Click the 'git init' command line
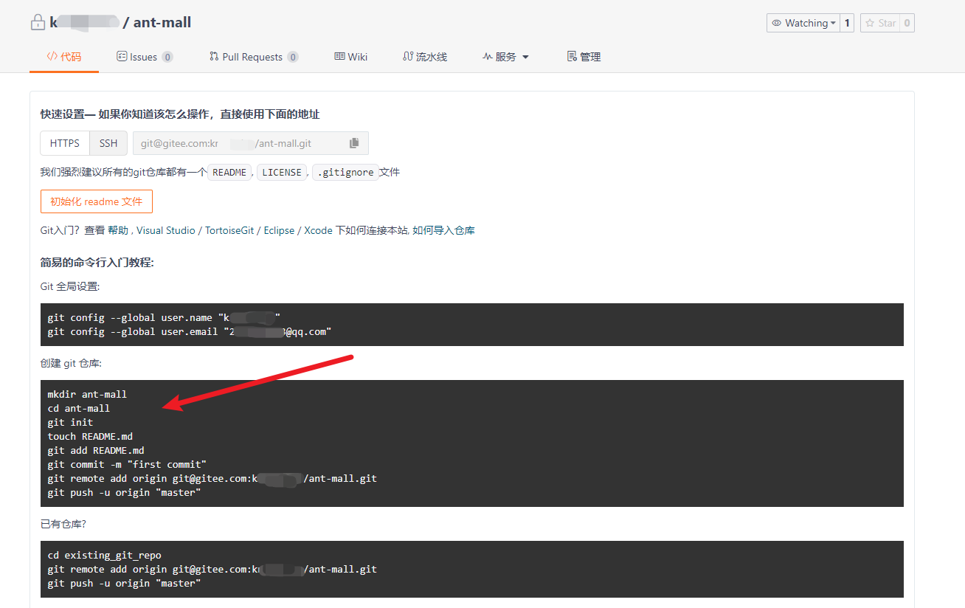 pos(70,422)
